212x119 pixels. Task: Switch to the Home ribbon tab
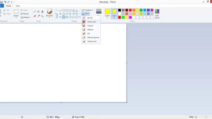tap(9, 6)
